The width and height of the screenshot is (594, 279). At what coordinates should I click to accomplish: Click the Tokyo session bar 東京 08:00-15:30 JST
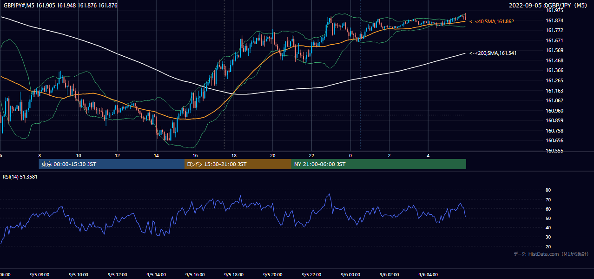[112, 164]
